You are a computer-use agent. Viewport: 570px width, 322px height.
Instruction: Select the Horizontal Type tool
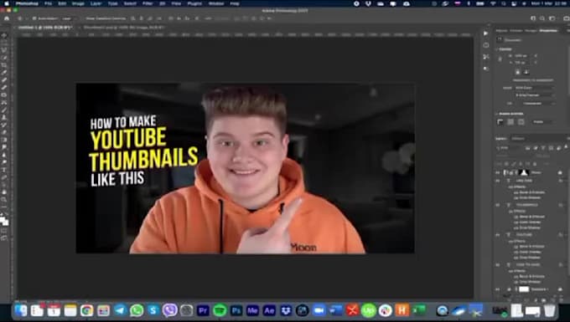coord(4,170)
